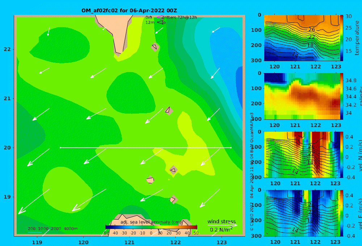Click latitude label 19 on the map's left axis
The width and height of the screenshot is (362, 246).
(x=7, y=197)
